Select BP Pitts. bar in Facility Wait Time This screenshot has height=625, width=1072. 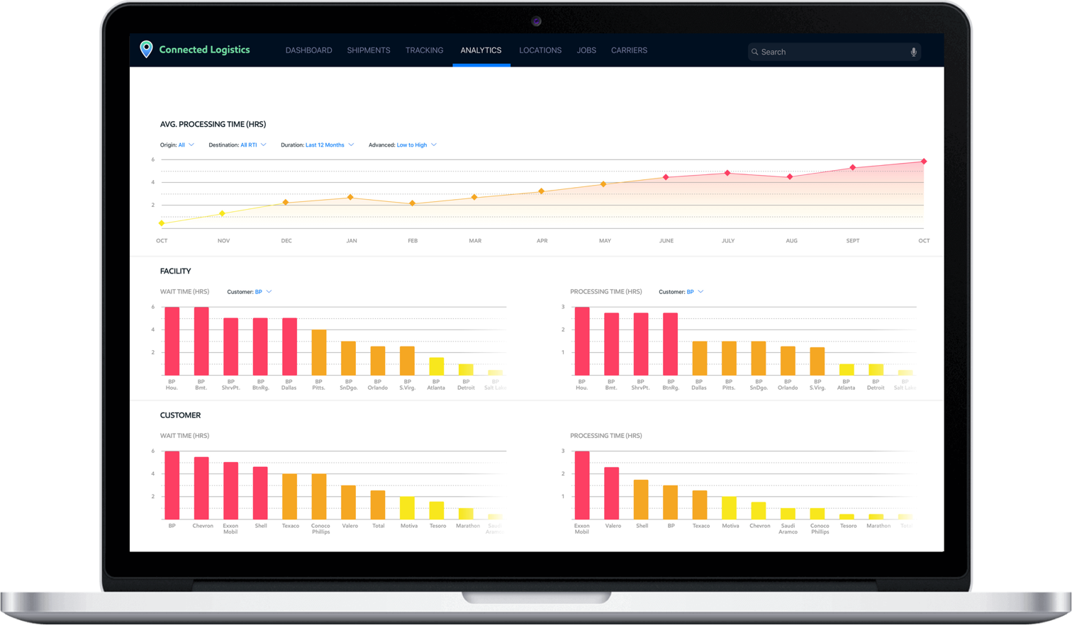click(319, 352)
